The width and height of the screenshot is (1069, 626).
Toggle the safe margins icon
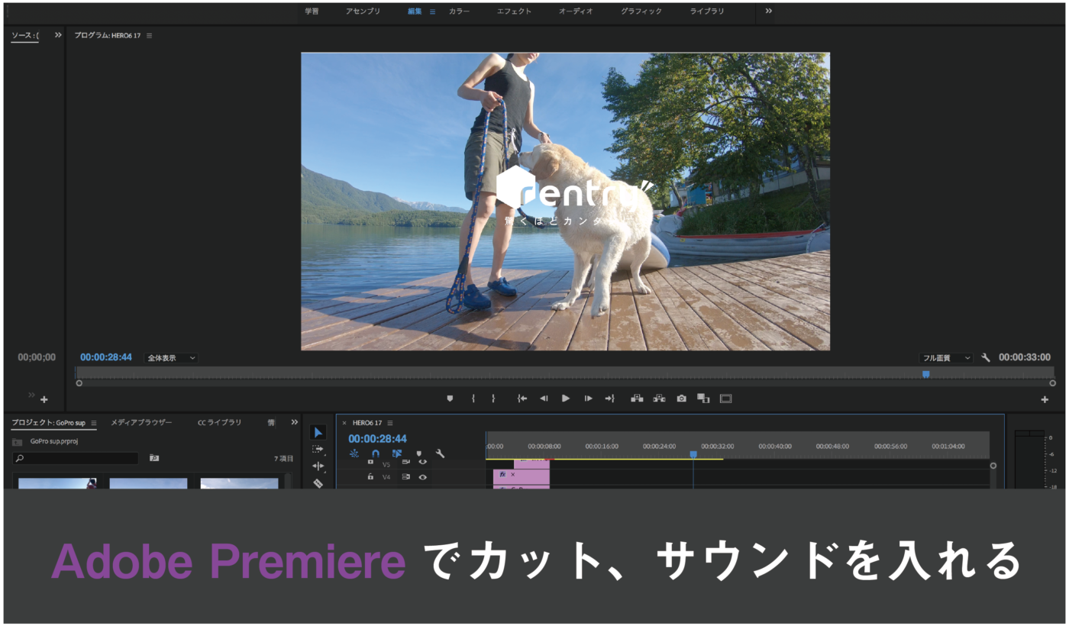pyautogui.click(x=725, y=399)
